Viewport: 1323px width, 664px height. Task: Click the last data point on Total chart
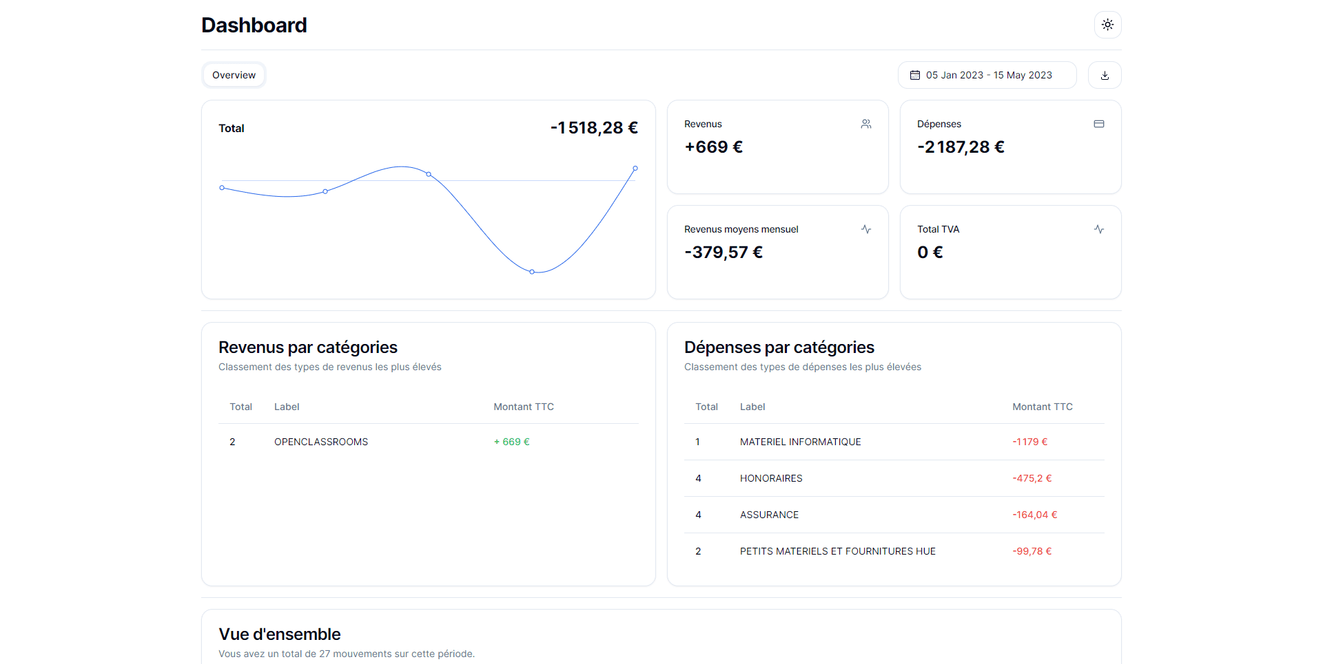[635, 168]
